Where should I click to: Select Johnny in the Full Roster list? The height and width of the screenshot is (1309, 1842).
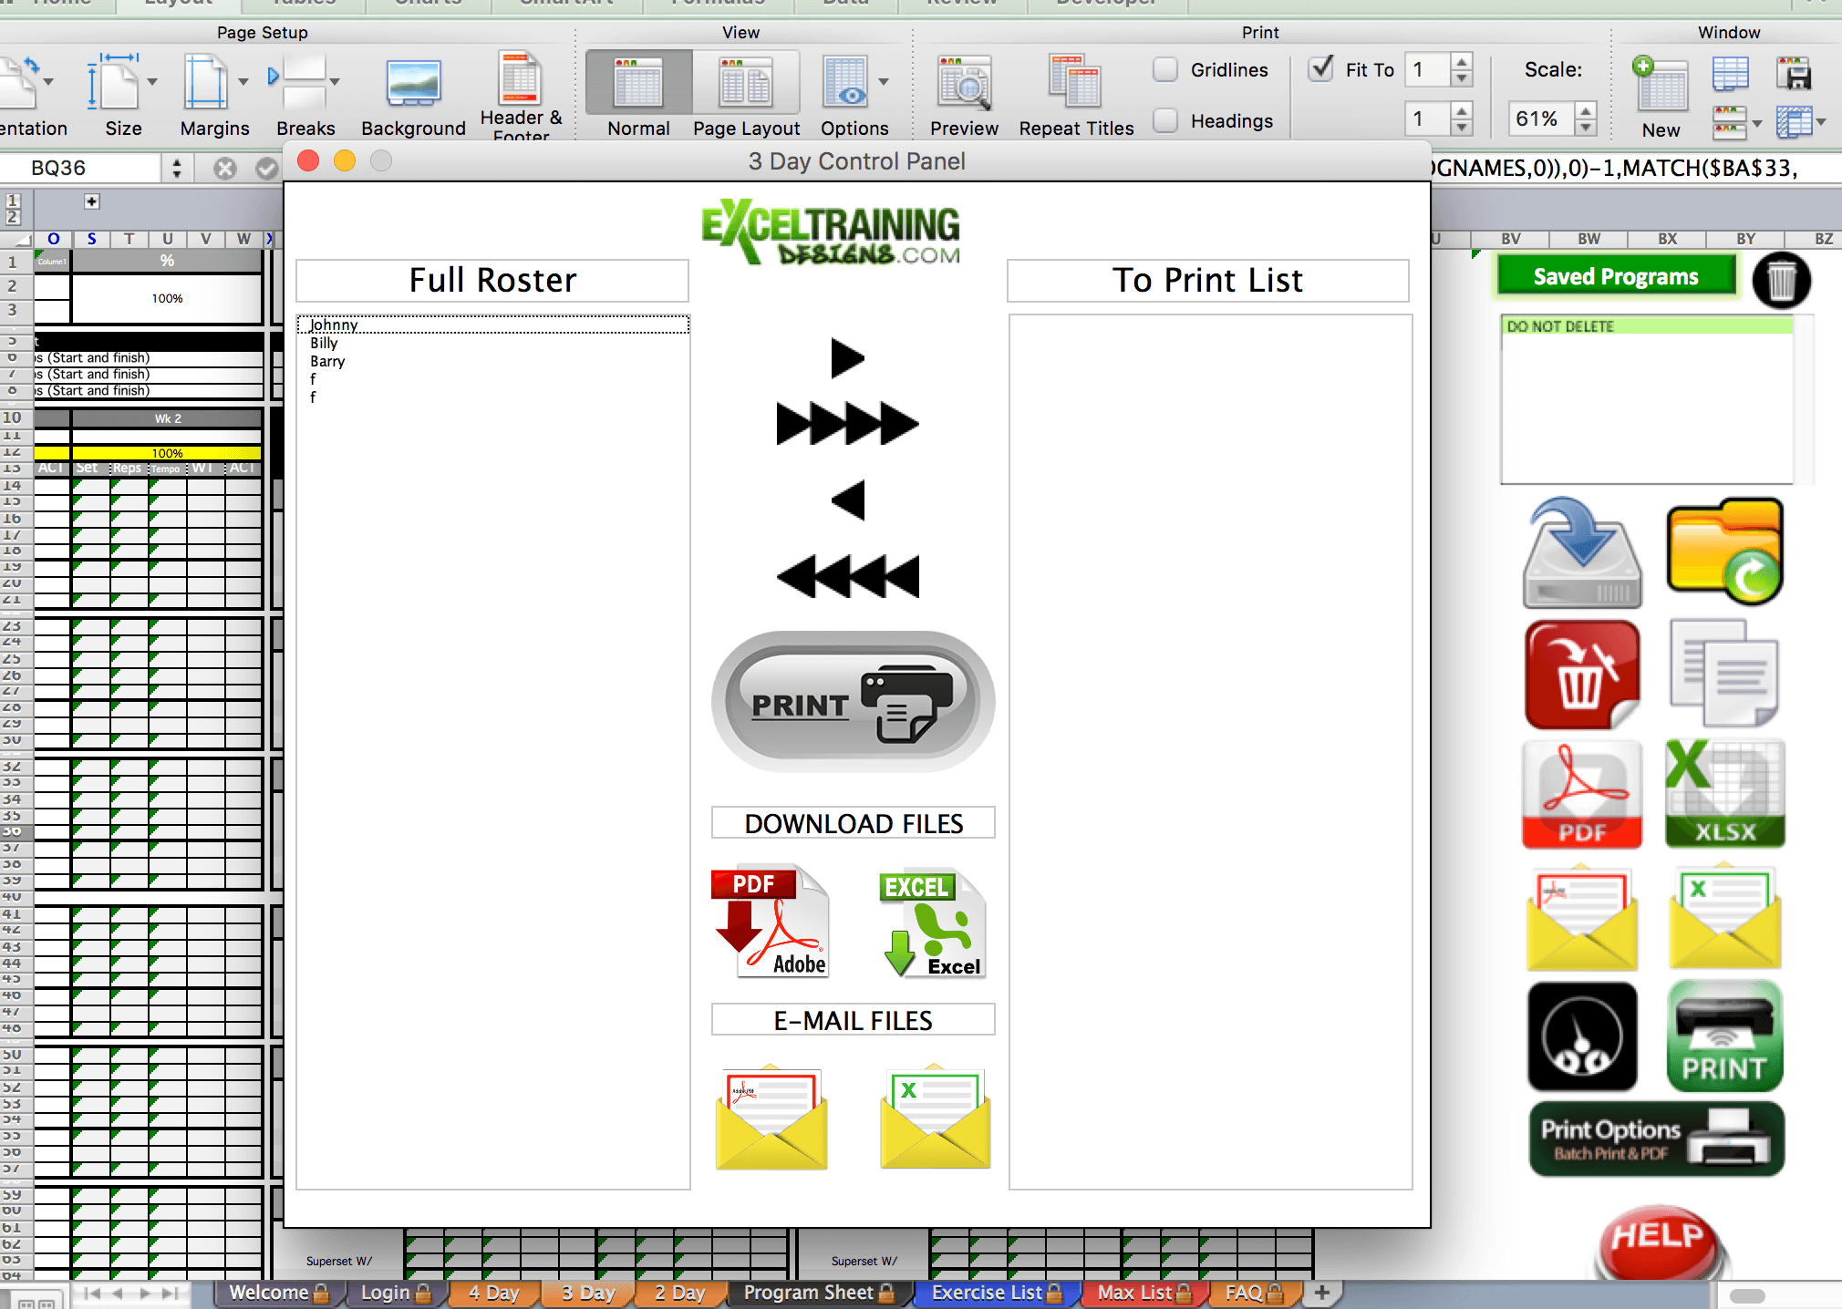point(493,325)
